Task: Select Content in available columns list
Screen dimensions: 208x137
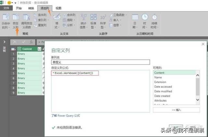Action: pos(174,73)
